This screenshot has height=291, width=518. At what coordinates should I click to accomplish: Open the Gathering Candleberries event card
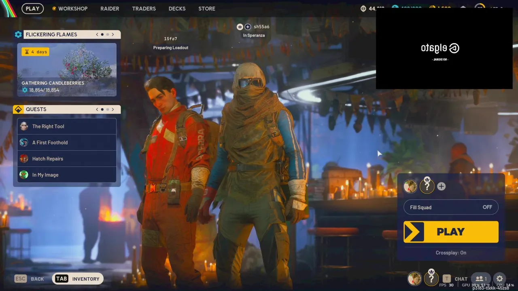(x=67, y=70)
